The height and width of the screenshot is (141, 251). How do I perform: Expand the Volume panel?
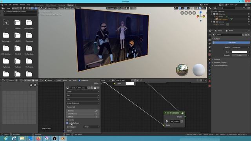(217, 59)
